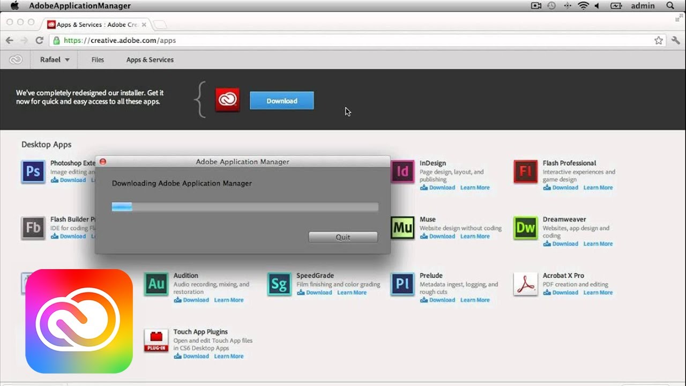686x386 pixels.
Task: Close the Adobe Application Manager dialog
Action: coord(103,161)
